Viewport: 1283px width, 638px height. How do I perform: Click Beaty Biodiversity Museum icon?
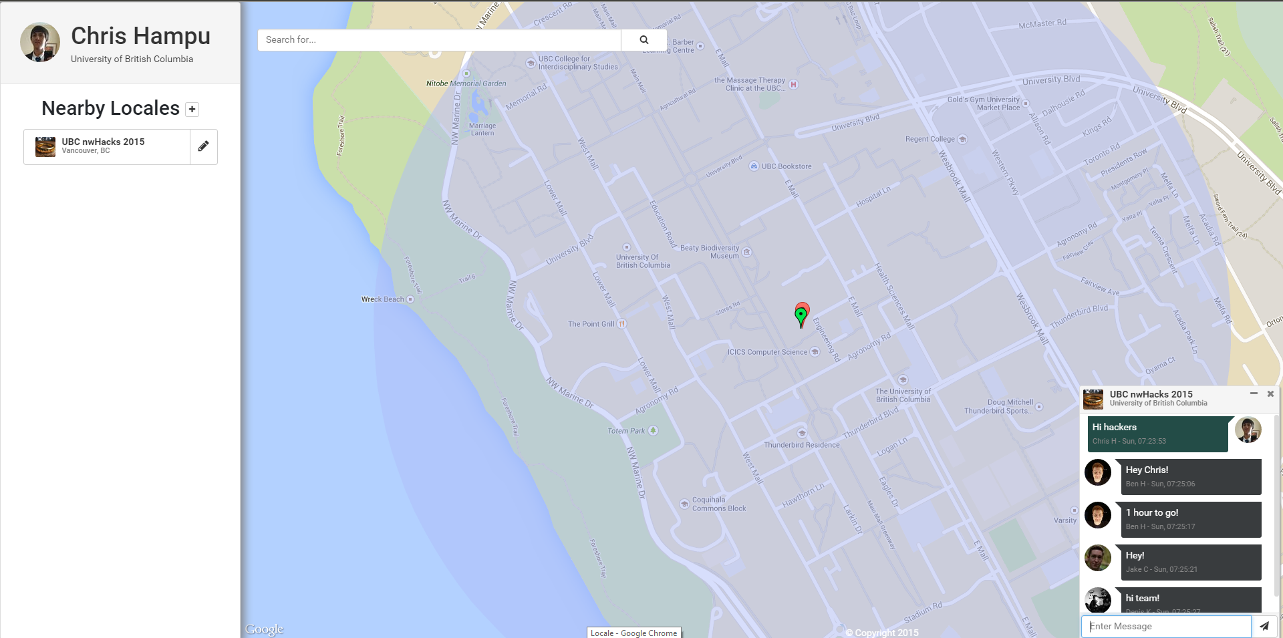[x=747, y=252]
